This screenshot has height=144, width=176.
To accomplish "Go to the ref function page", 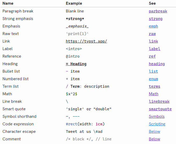I will pyautogui.click(x=152, y=56).
